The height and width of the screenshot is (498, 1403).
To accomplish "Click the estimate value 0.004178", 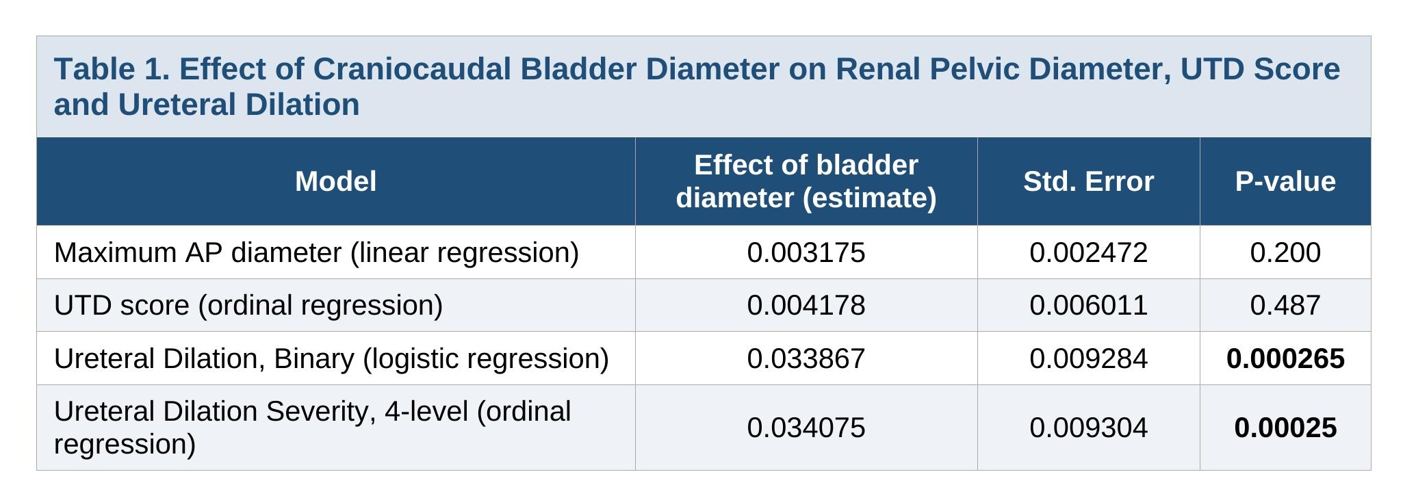I will [x=806, y=305].
